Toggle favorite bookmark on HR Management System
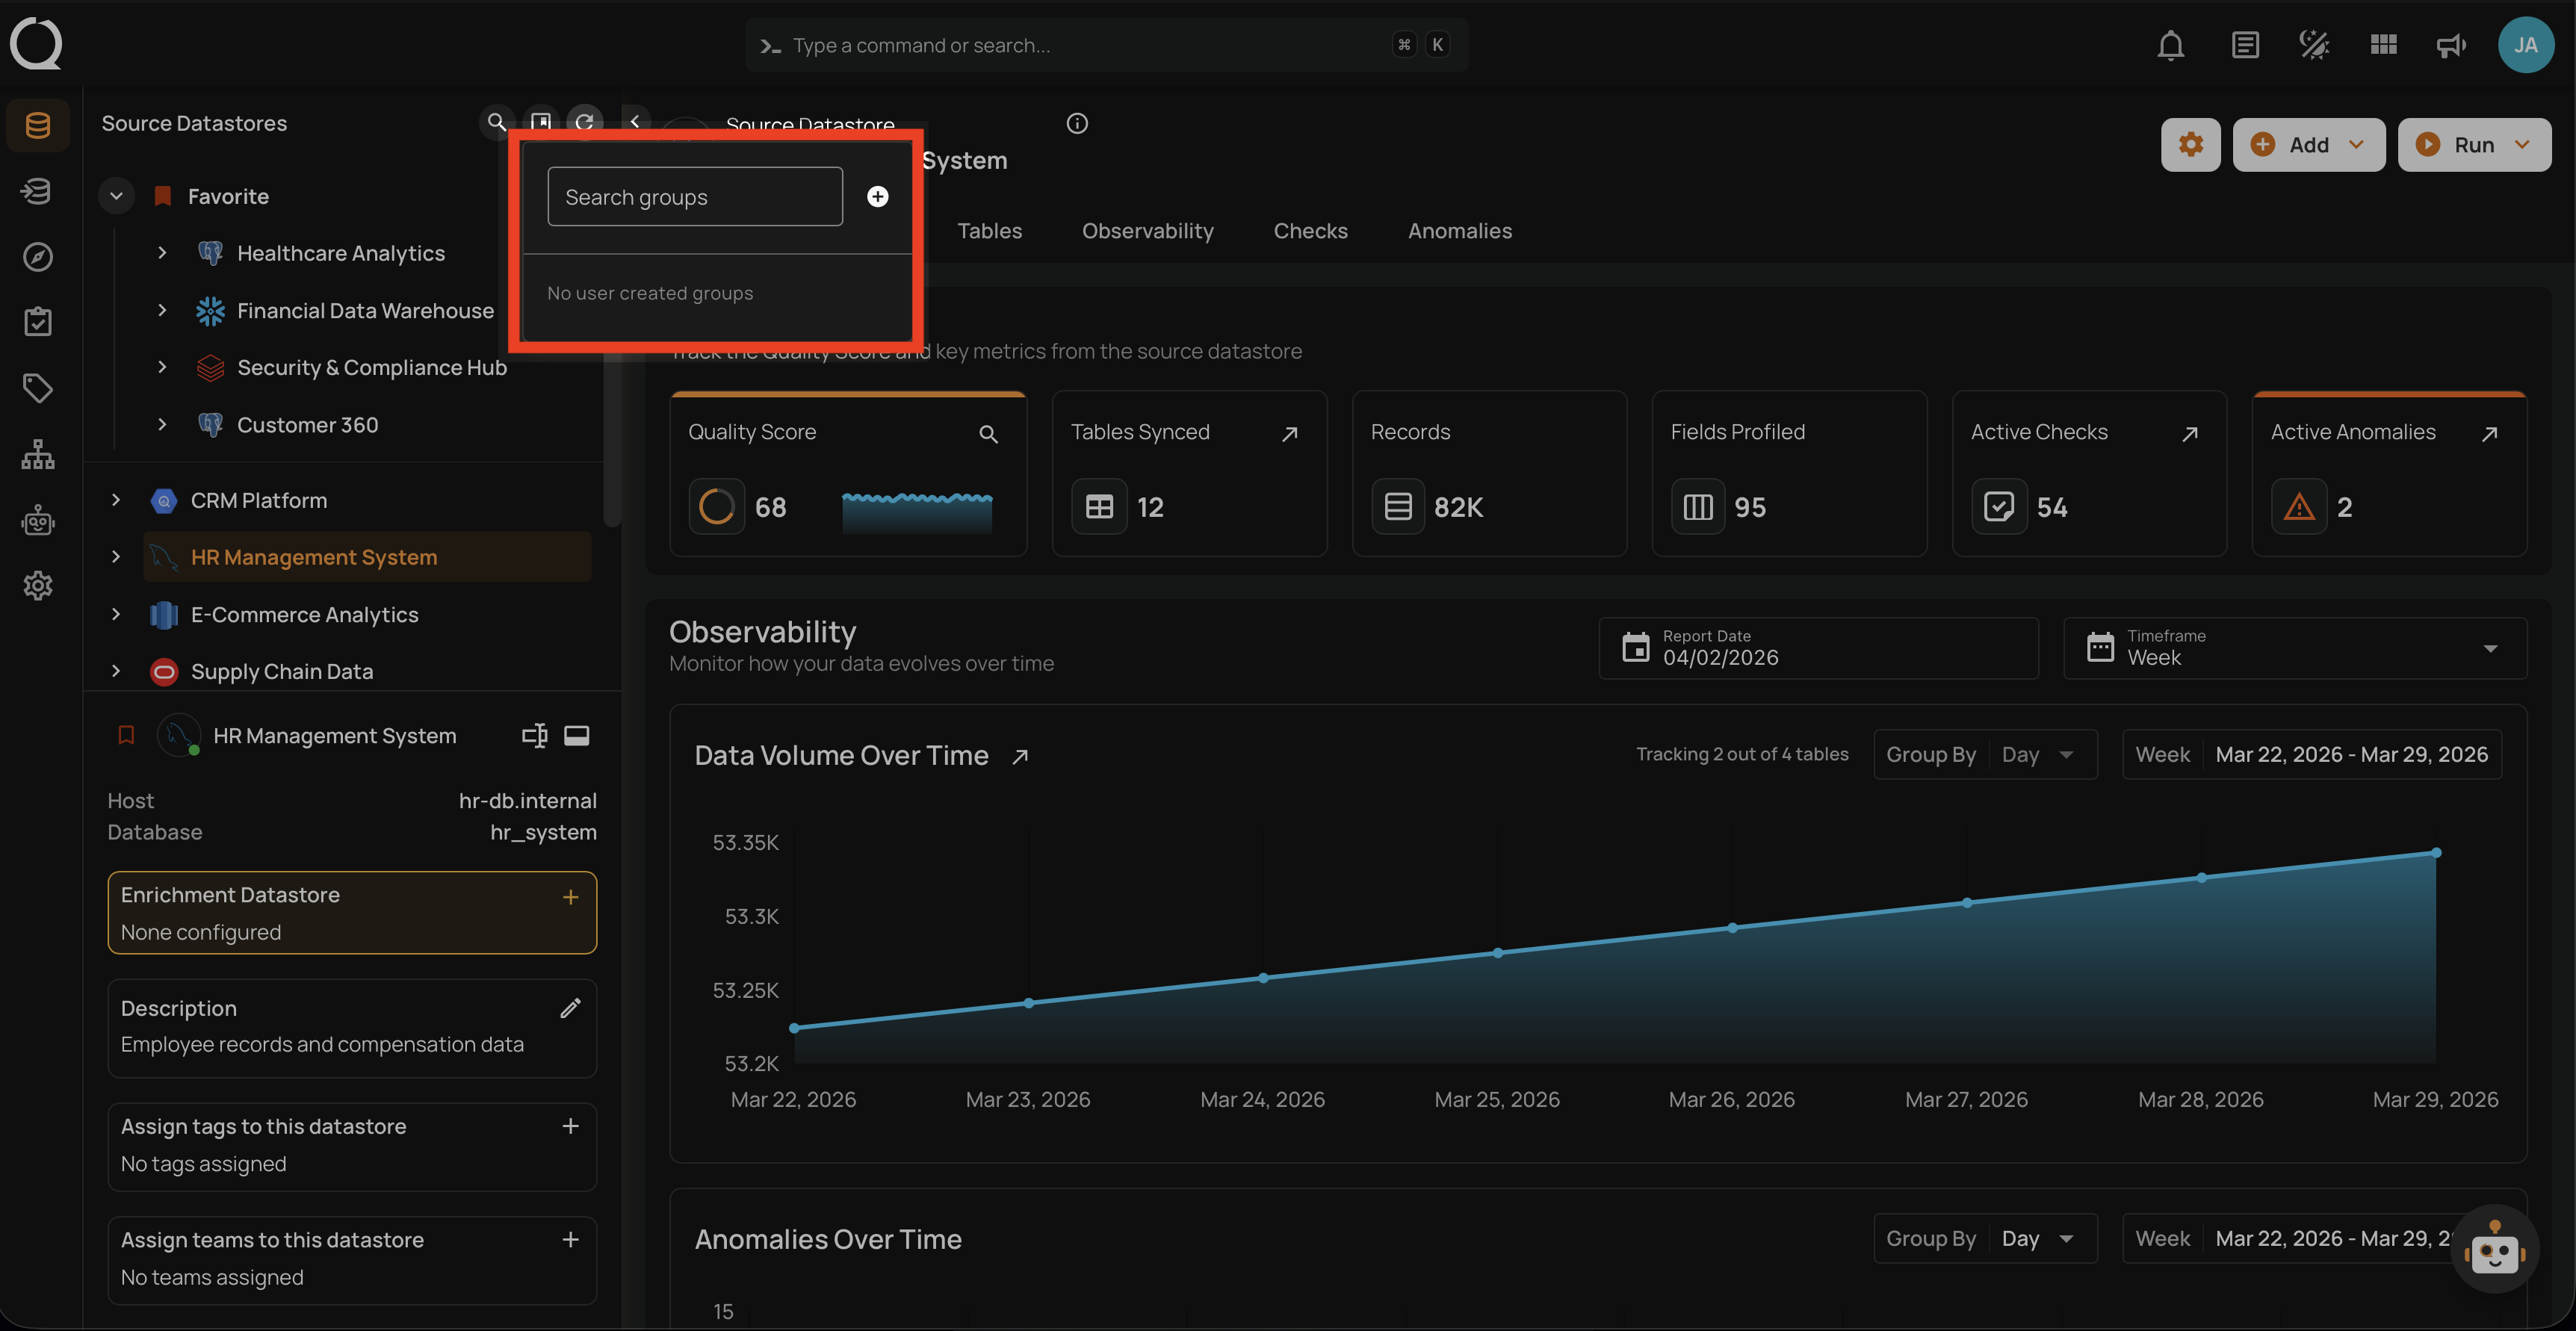The width and height of the screenshot is (2576, 1331). click(125, 735)
